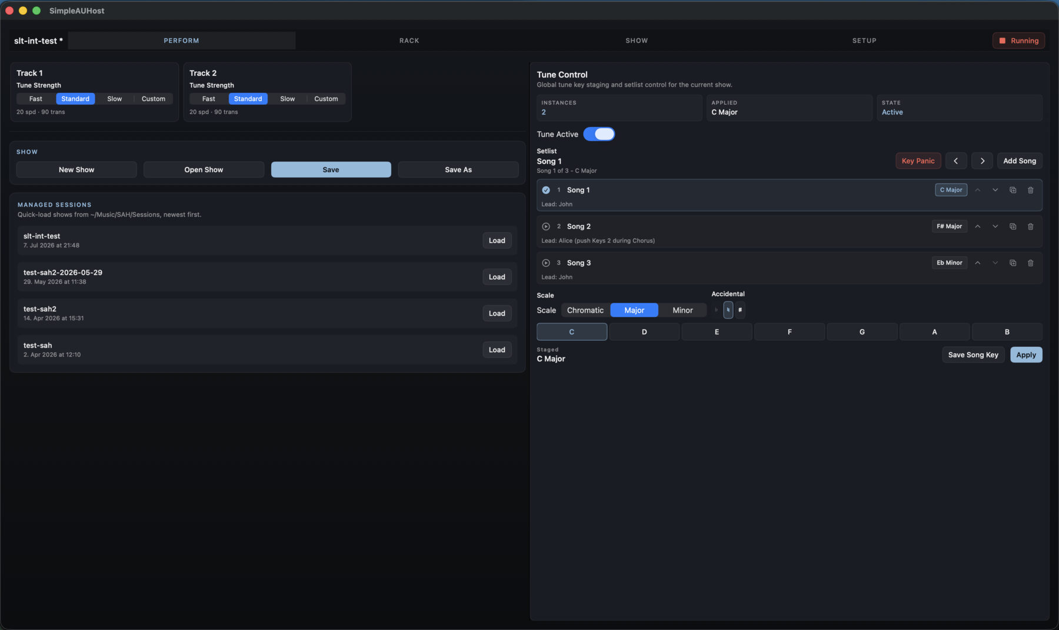
Task: Set Track 2 tune strength to Fast
Action: tap(209, 99)
